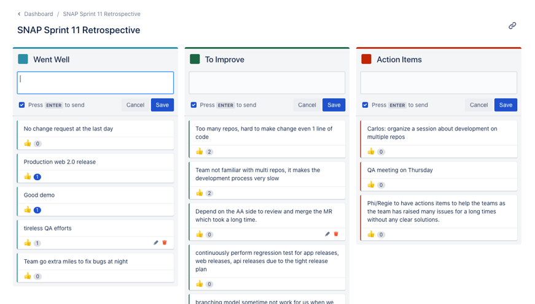Screen dimensions: 535x304
Task: Delete the 'tireless QA efforts' card
Action: pos(165,243)
